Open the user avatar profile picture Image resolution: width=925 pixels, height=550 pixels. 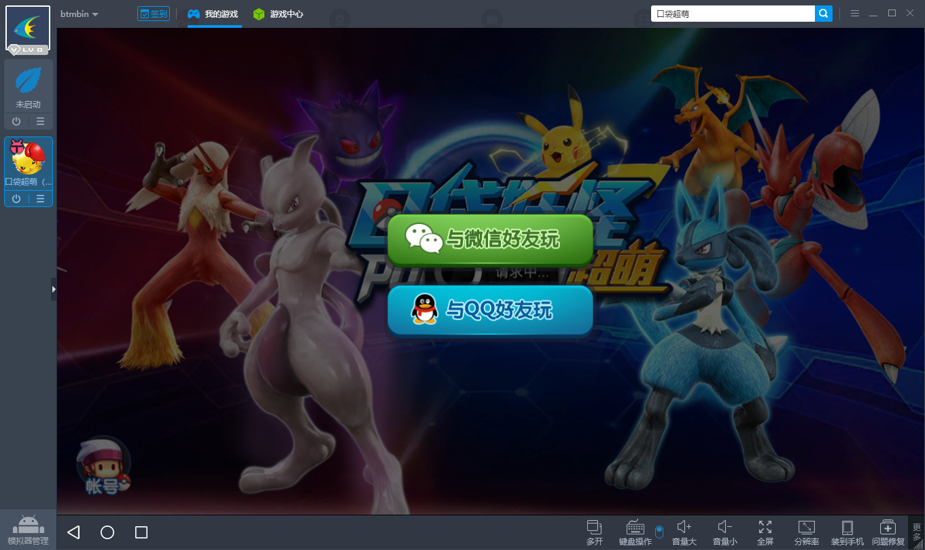(28, 29)
